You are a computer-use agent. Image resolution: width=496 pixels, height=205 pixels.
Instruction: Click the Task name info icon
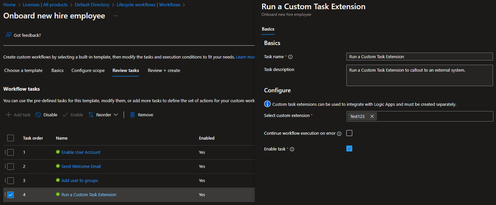coord(290,57)
